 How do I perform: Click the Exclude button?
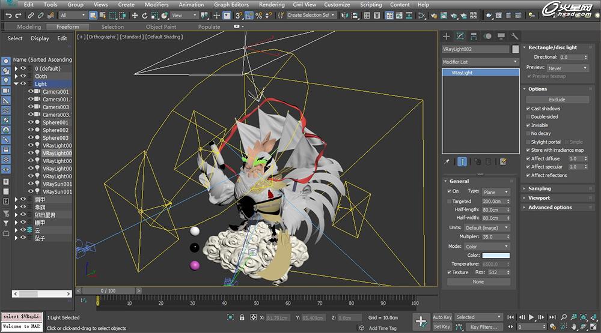[557, 100]
